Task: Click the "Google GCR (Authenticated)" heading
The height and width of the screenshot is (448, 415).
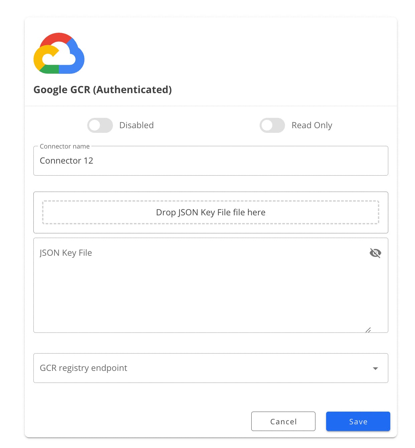Action: click(103, 89)
